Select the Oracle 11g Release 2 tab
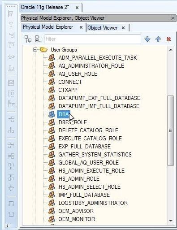This screenshot has height=230, width=177. [45, 7]
